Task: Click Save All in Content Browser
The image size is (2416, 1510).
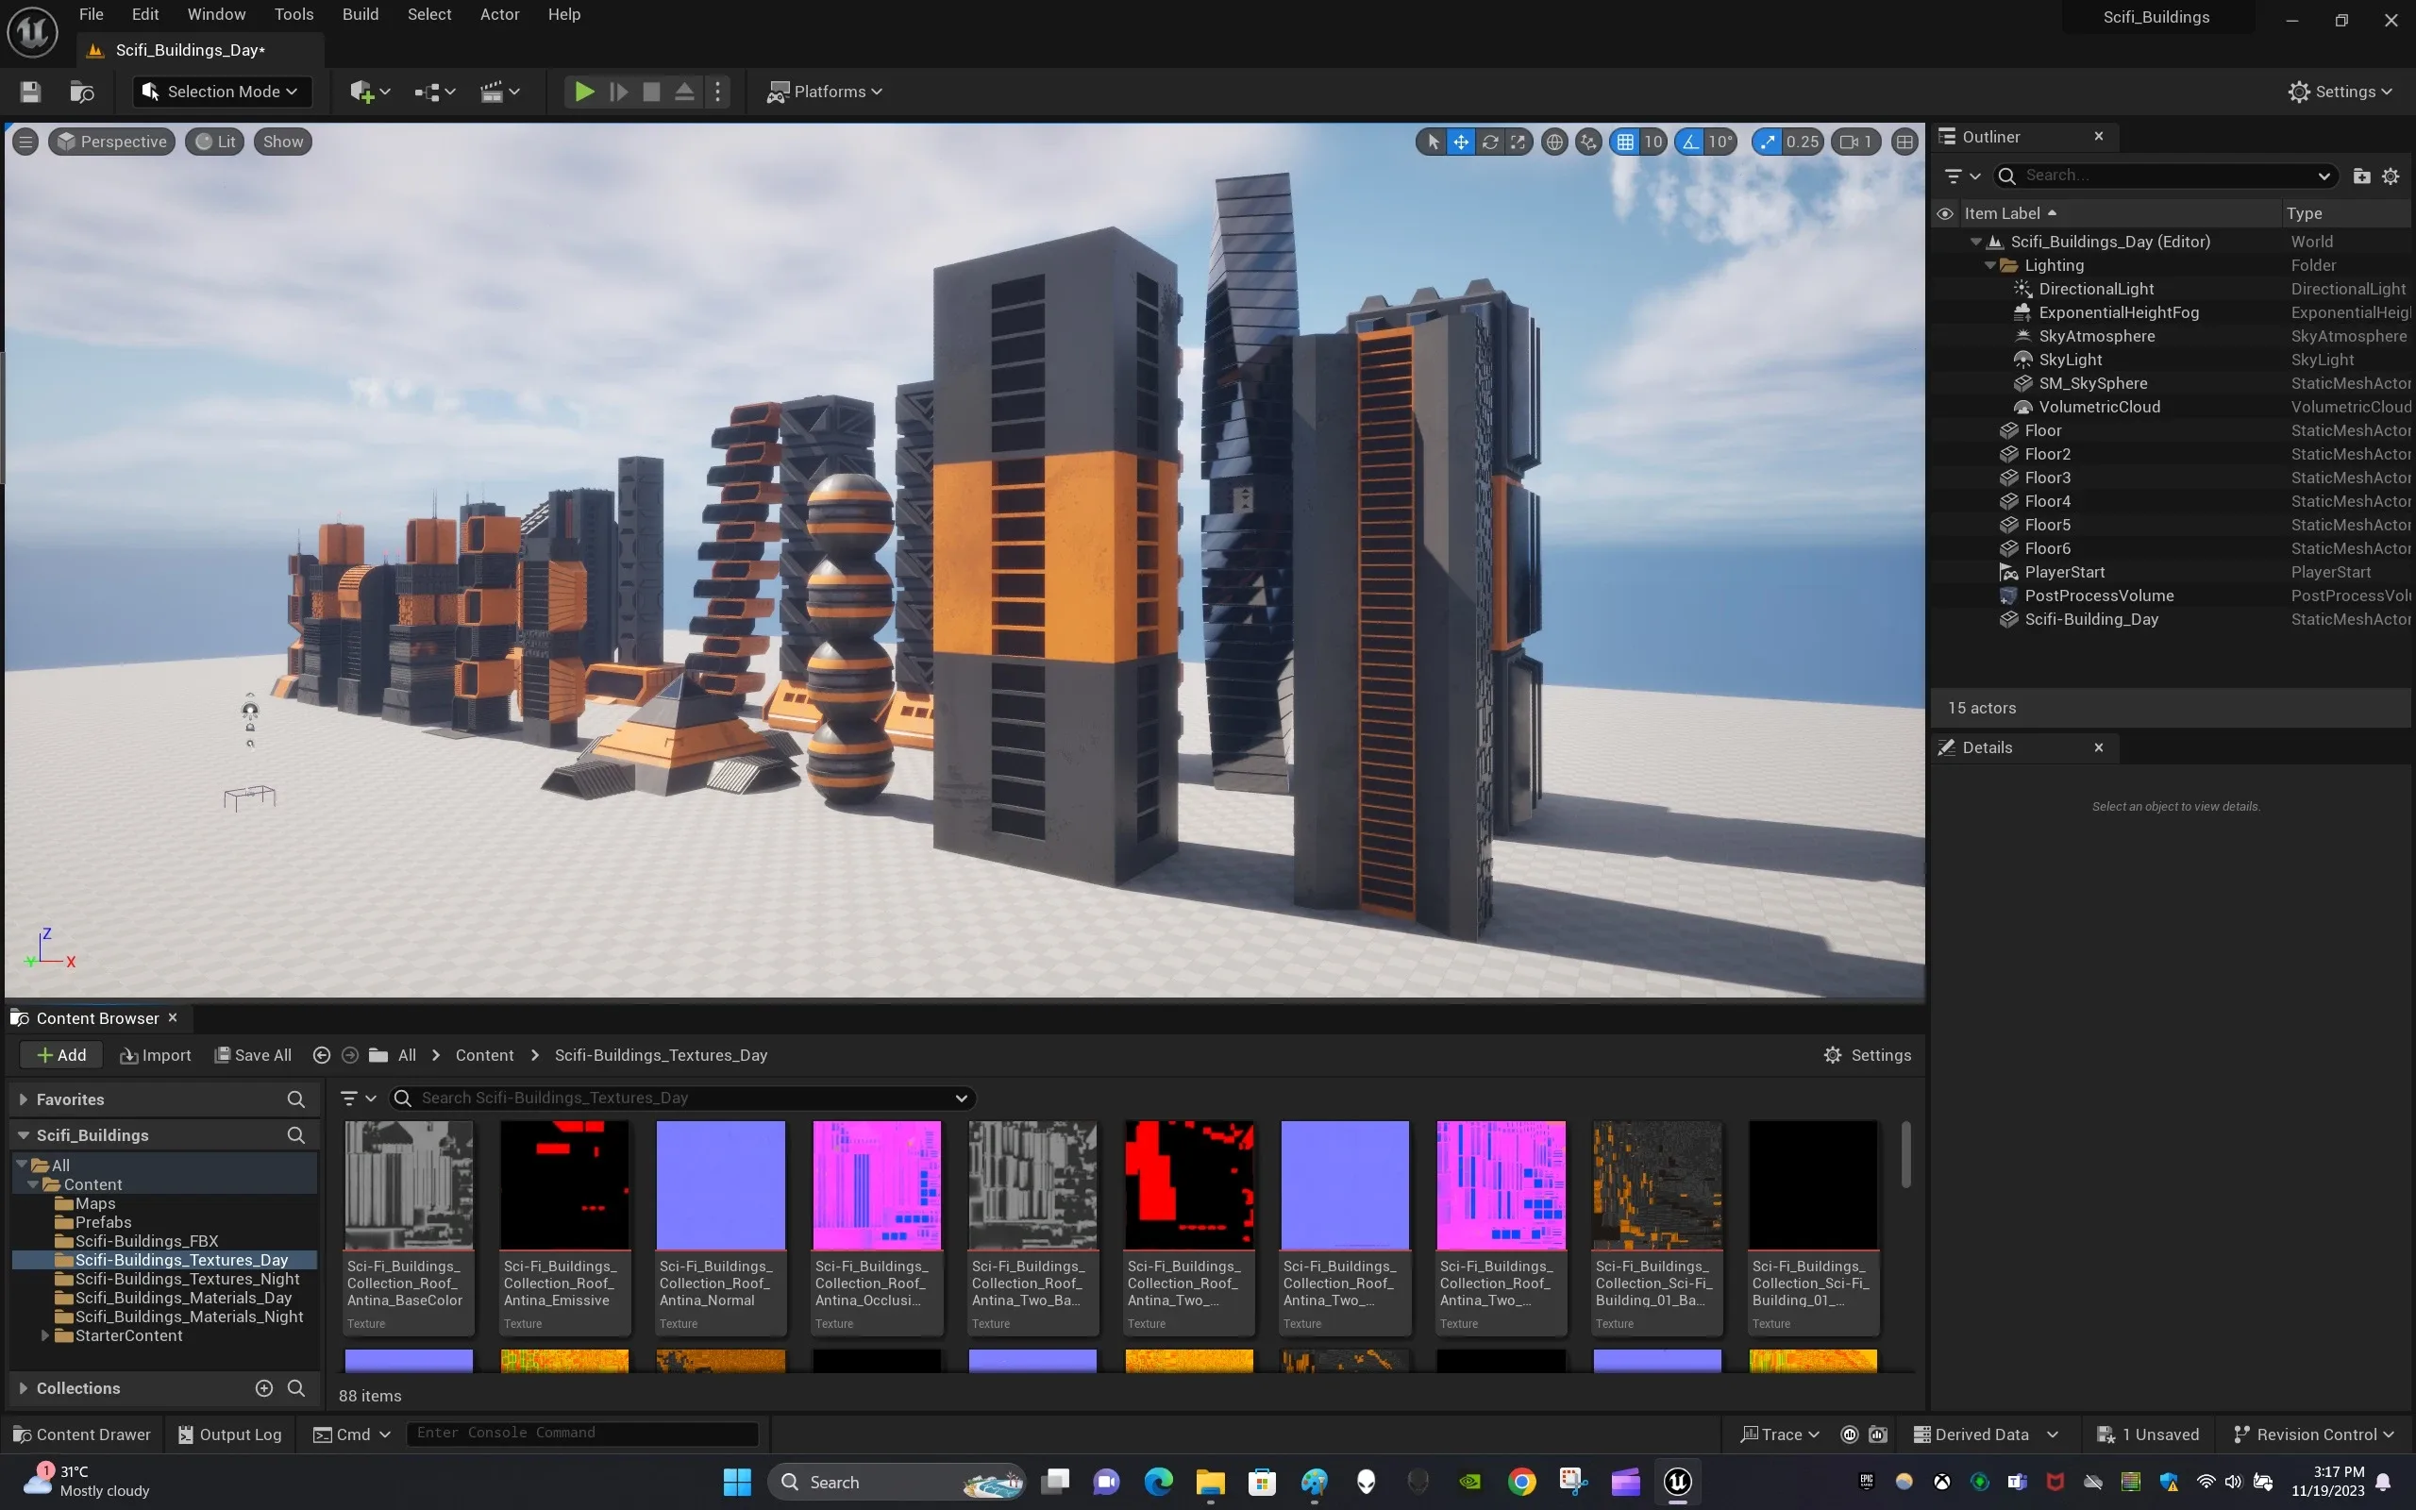Action: (x=252, y=1054)
